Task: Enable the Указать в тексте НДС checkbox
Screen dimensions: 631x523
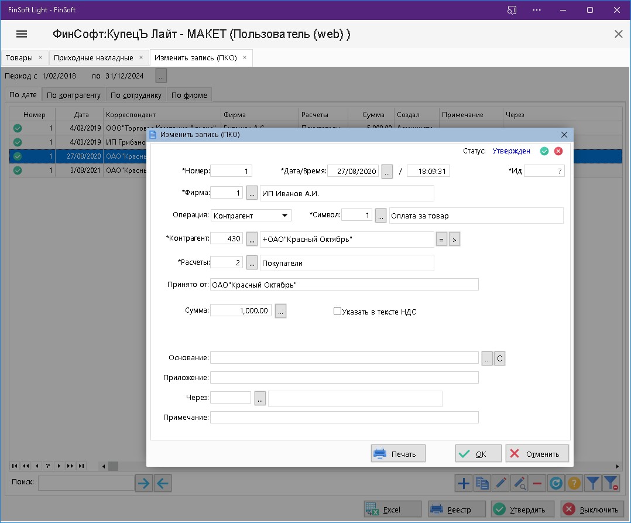Action: click(x=337, y=312)
